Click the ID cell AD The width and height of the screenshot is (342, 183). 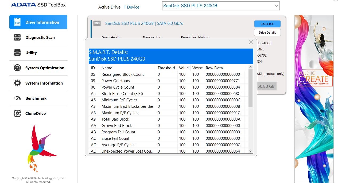coord(94,145)
